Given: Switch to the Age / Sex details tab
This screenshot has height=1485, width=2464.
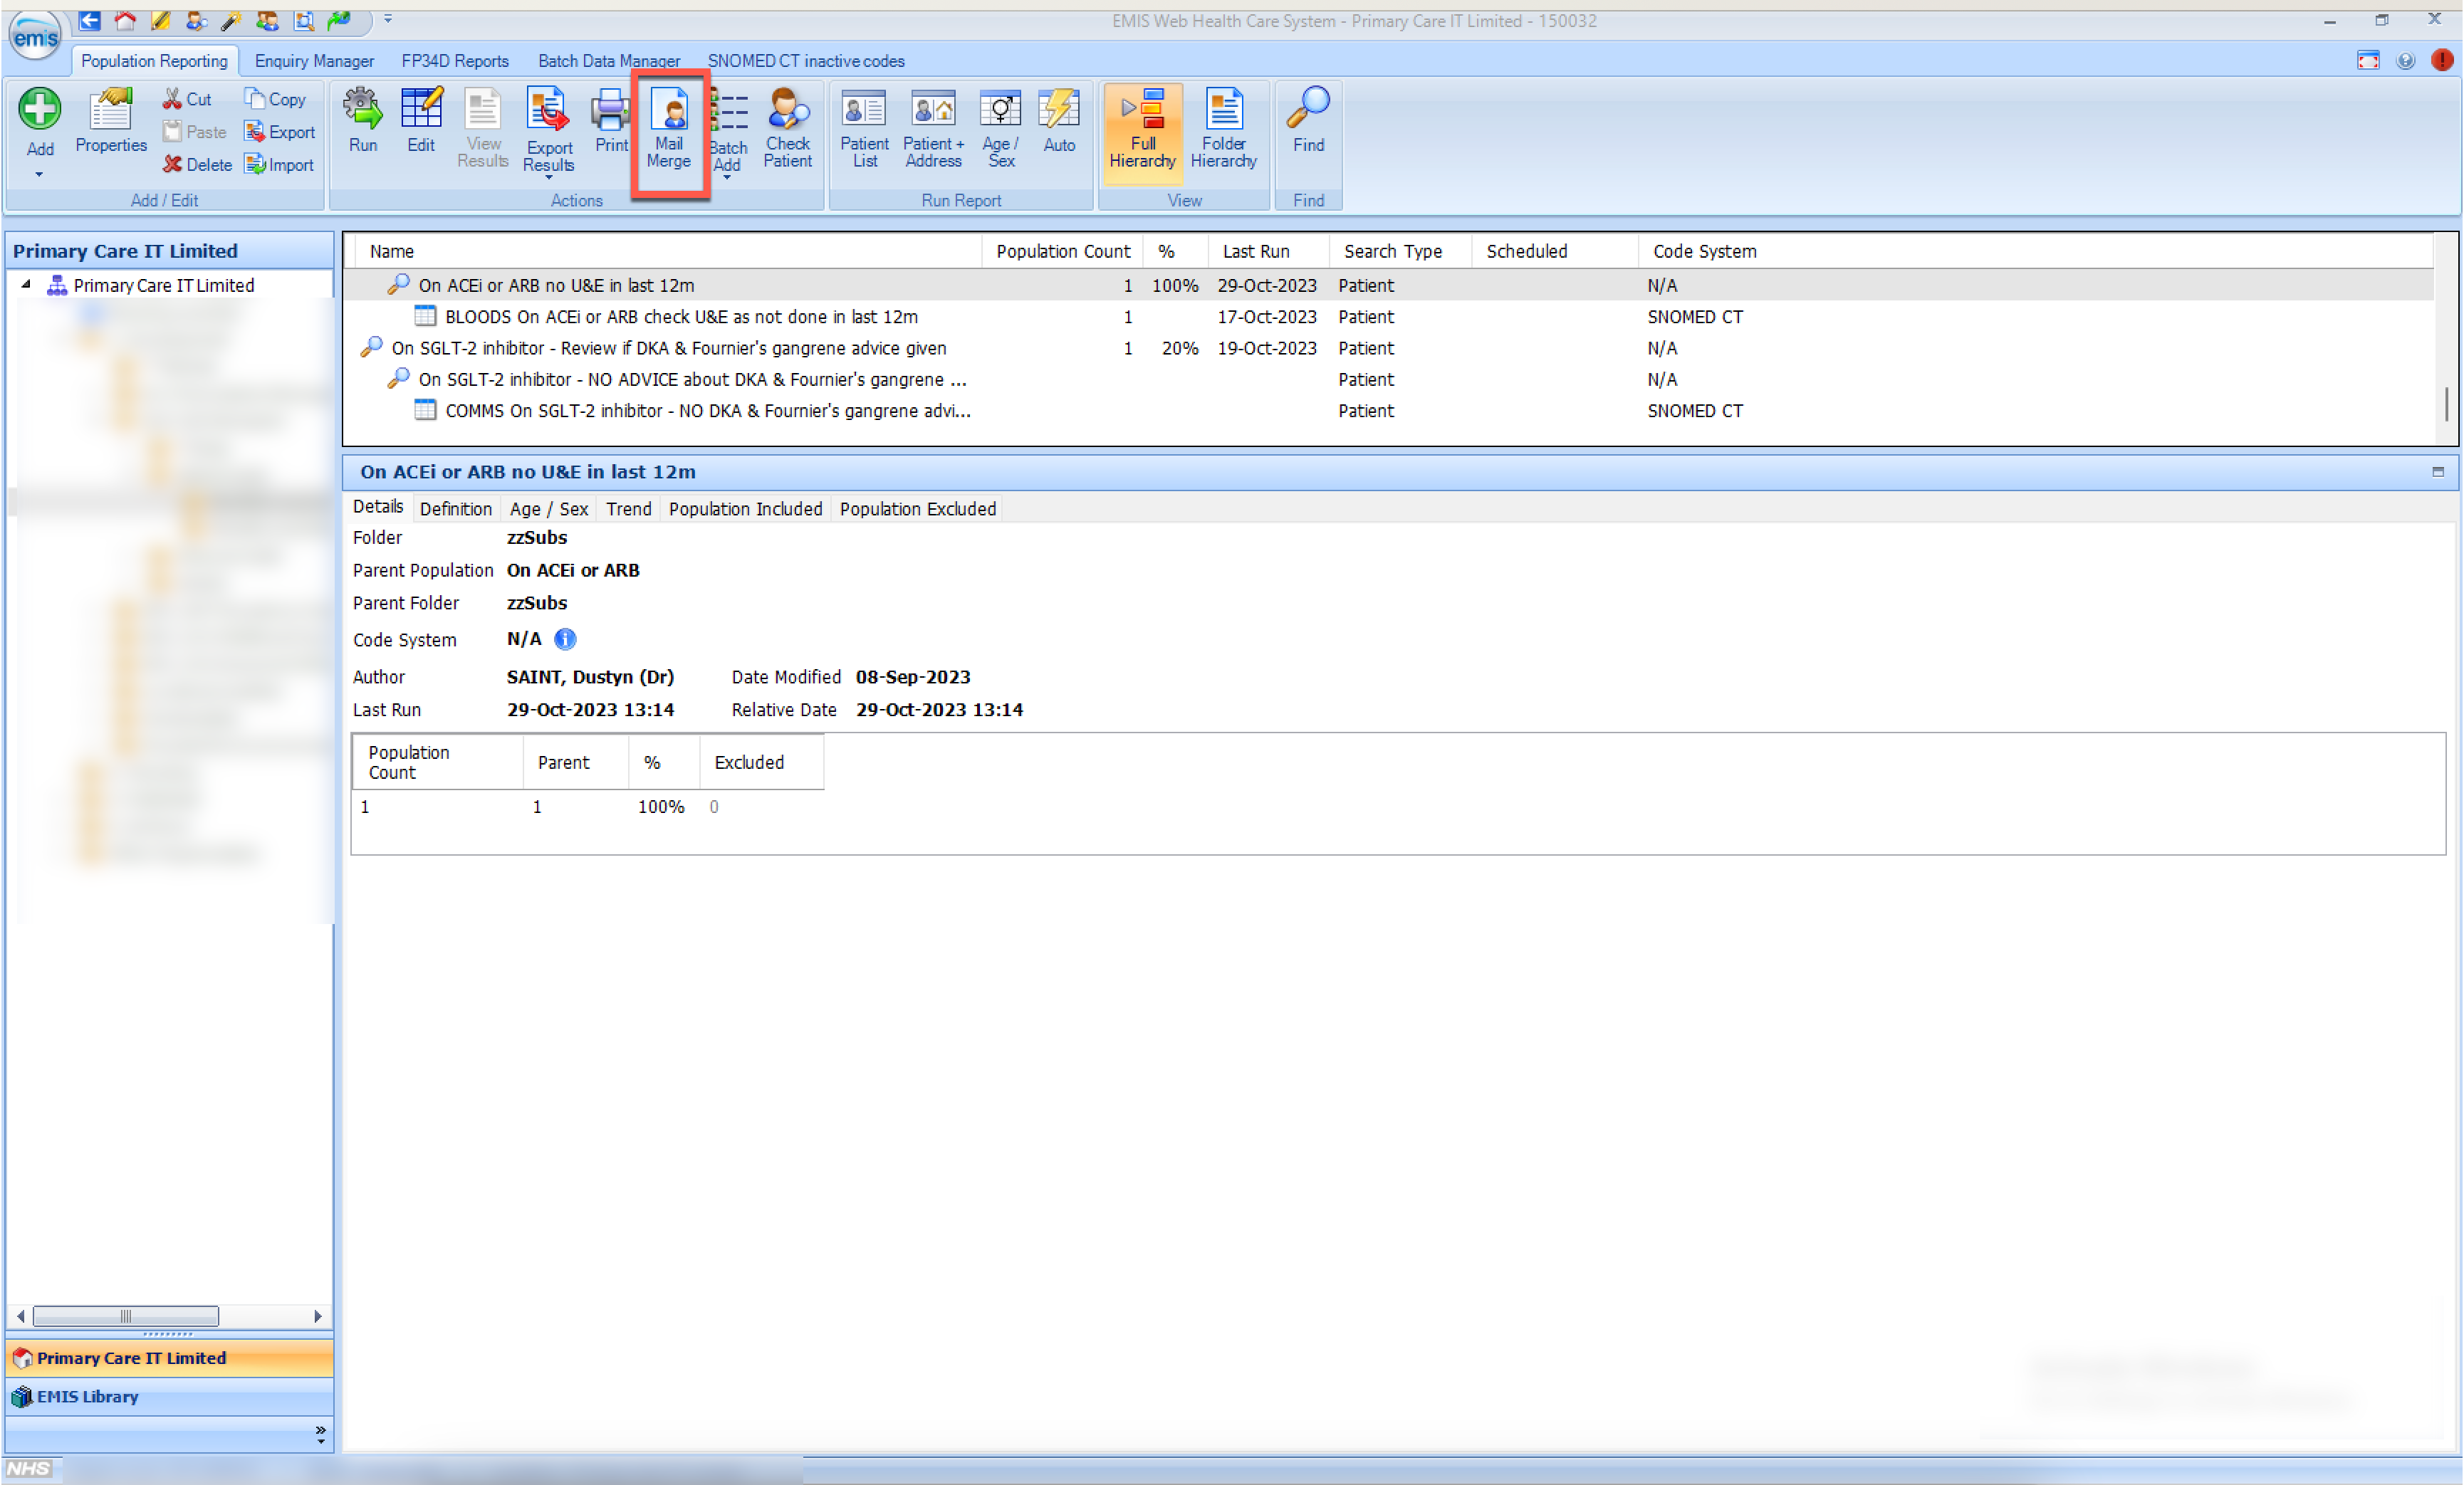Looking at the screenshot, I should (x=549, y=509).
